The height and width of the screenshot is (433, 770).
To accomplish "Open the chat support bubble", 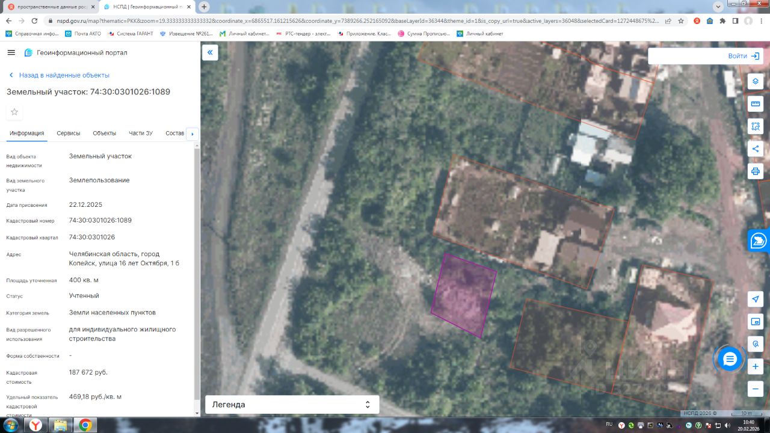I will (730, 359).
